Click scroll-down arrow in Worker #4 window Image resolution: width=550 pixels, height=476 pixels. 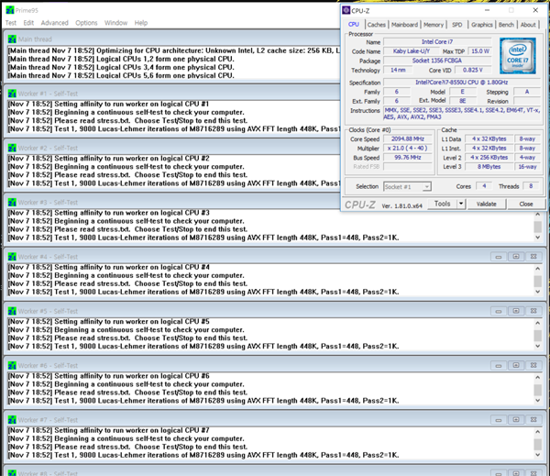pyautogui.click(x=538, y=292)
